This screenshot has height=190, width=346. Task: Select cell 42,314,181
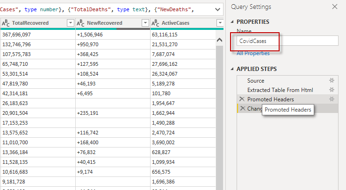38,93
